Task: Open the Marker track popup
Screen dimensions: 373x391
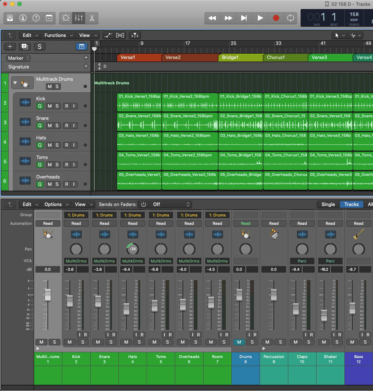Action: (18, 58)
